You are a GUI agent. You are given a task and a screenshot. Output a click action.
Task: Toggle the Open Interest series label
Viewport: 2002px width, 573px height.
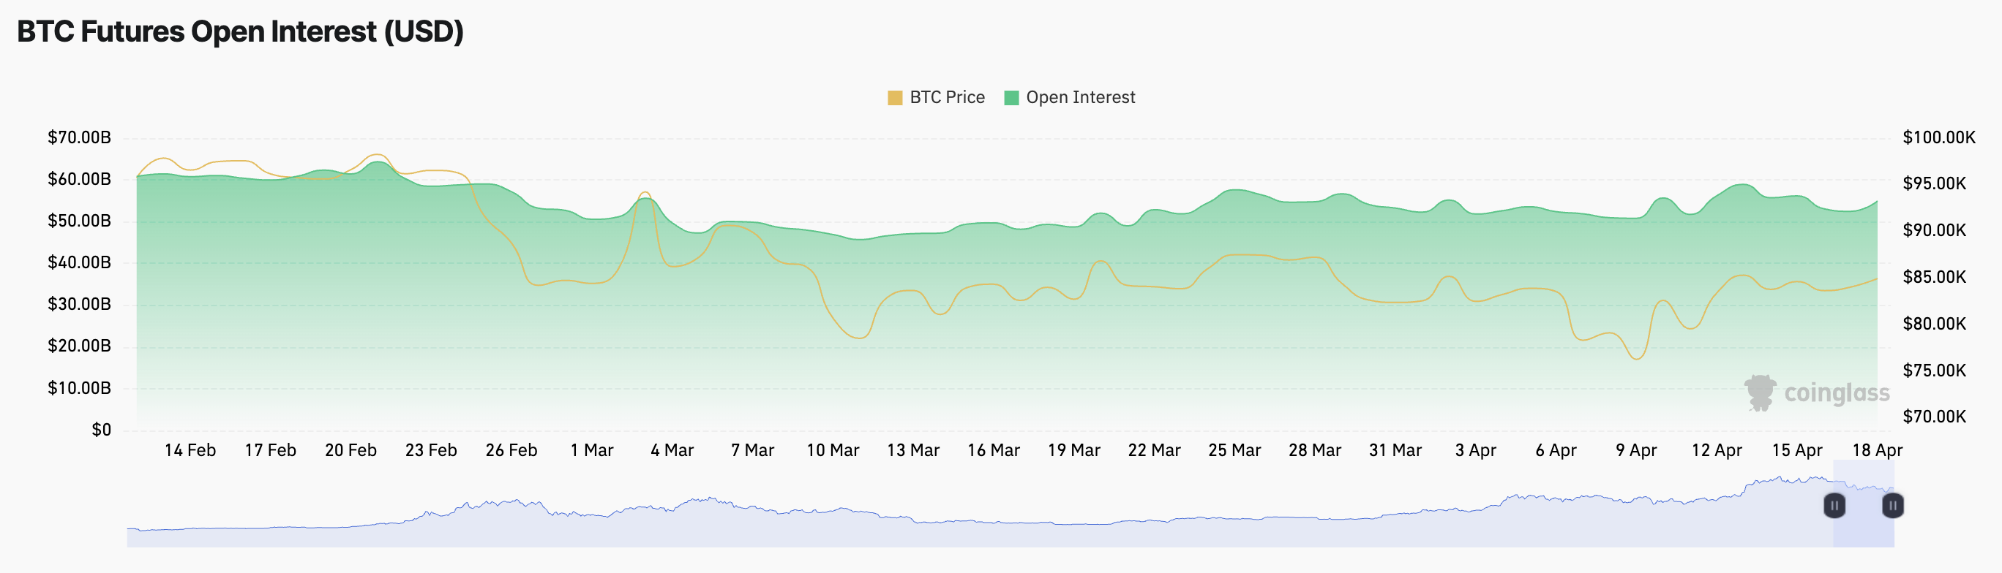1079,98
